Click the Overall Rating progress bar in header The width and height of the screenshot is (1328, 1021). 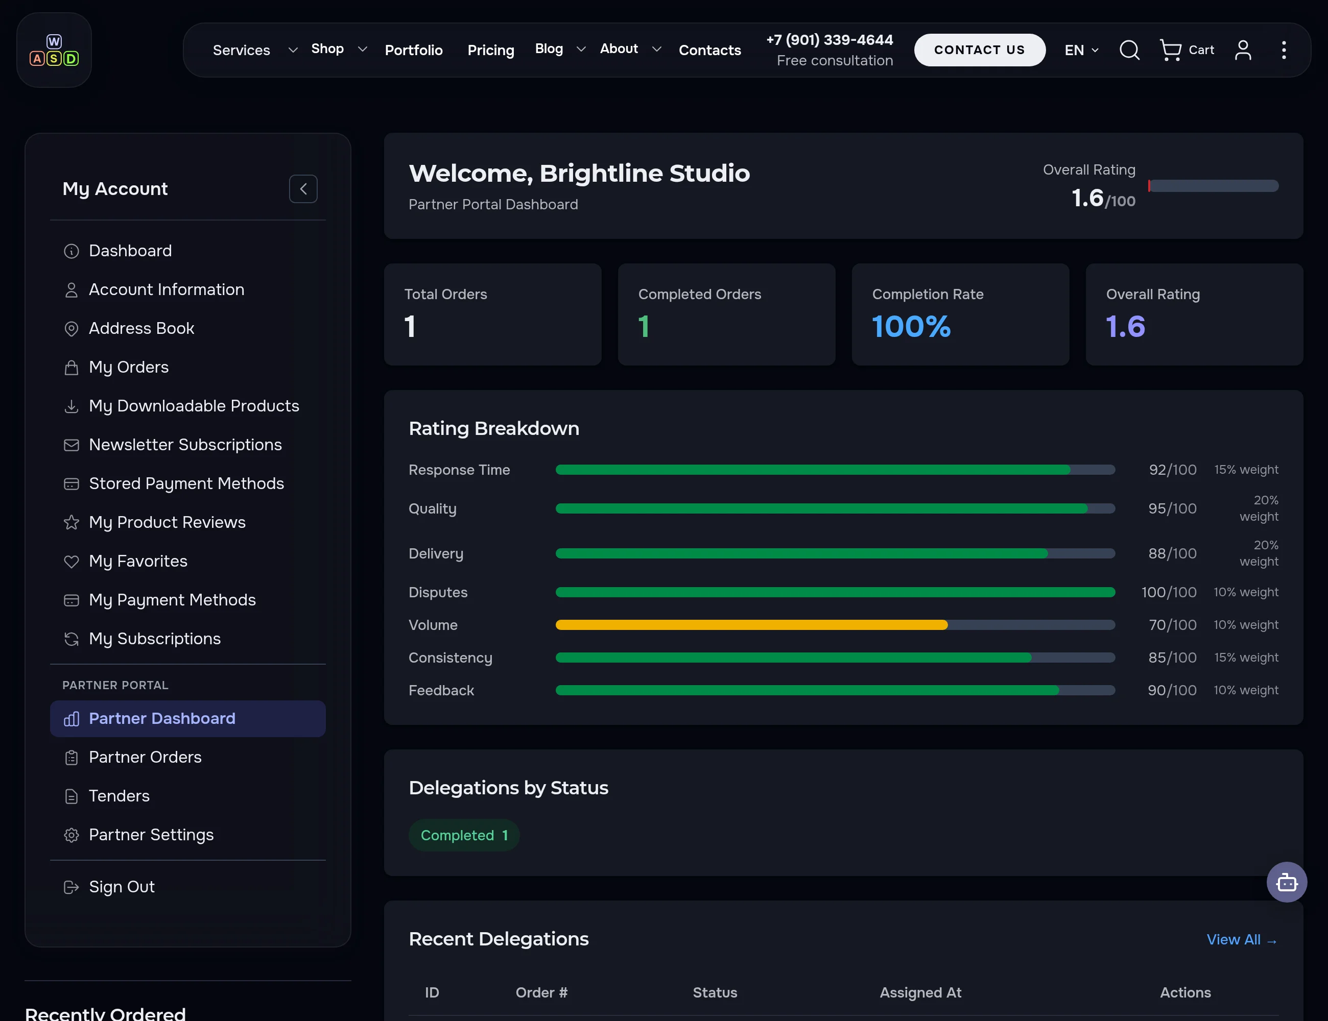[1213, 186]
